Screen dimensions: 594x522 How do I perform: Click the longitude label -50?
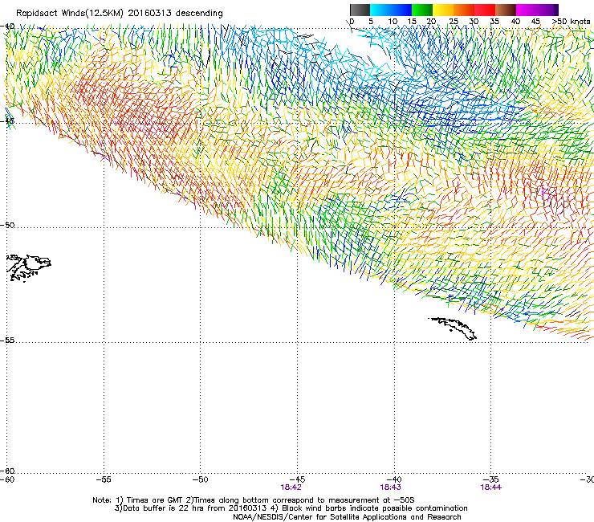[x=201, y=479]
